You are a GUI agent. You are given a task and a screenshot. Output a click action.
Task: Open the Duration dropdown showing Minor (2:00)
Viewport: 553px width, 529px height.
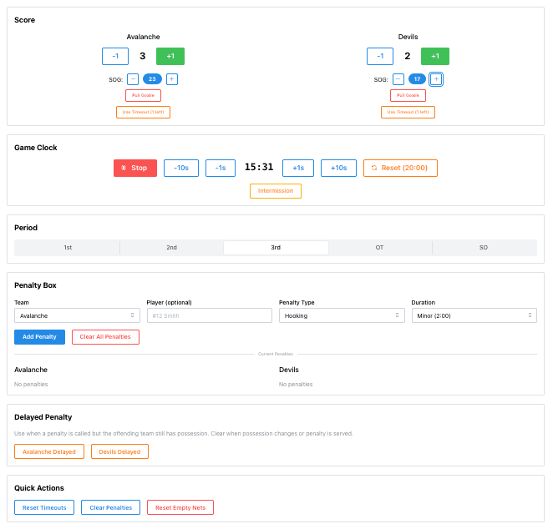[474, 315]
